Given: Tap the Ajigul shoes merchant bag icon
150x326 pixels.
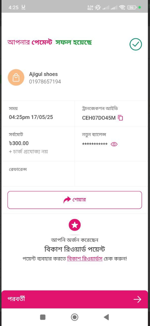Looking at the screenshot, I should click(16, 78).
